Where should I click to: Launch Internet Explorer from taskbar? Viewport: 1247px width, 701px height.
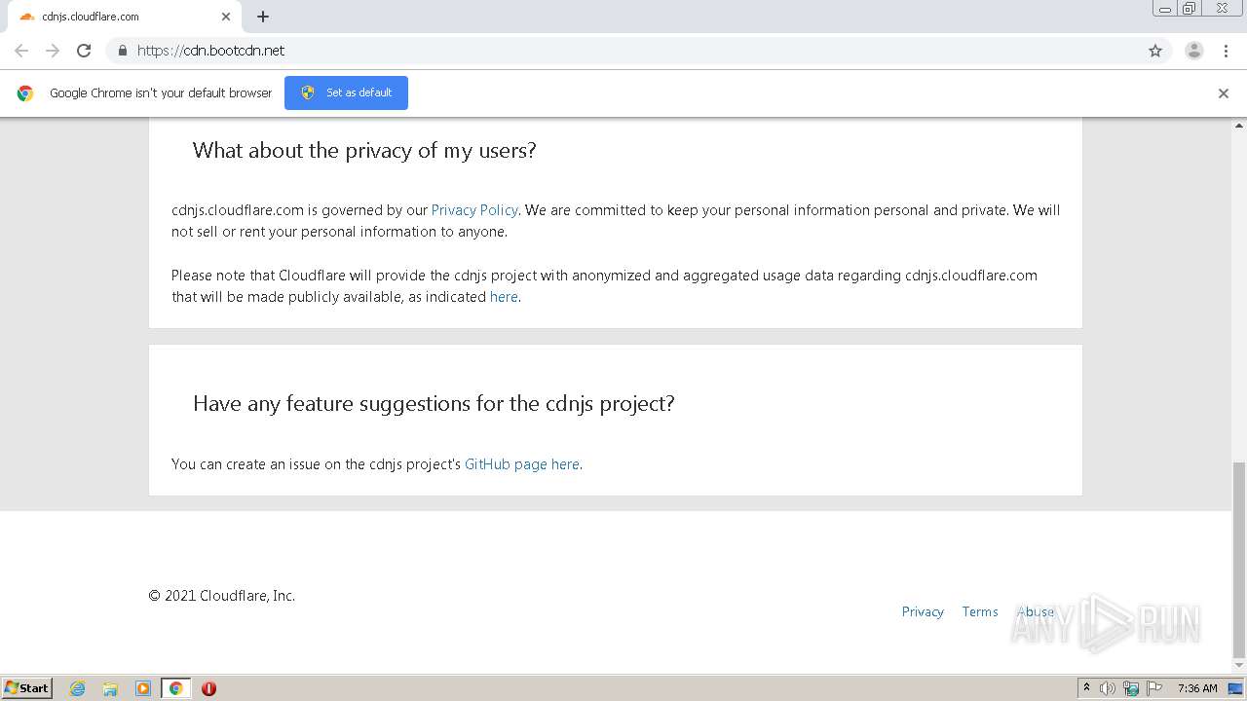78,688
